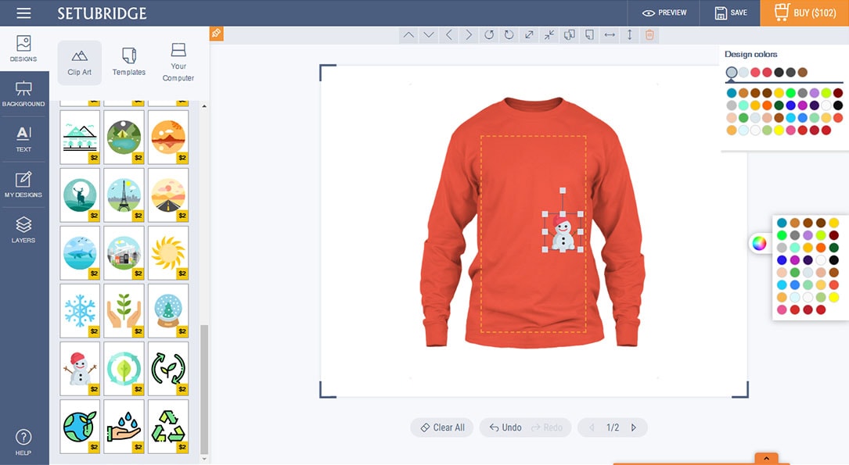
Task: Add the mountain landscape clip art
Action: [x=80, y=138]
